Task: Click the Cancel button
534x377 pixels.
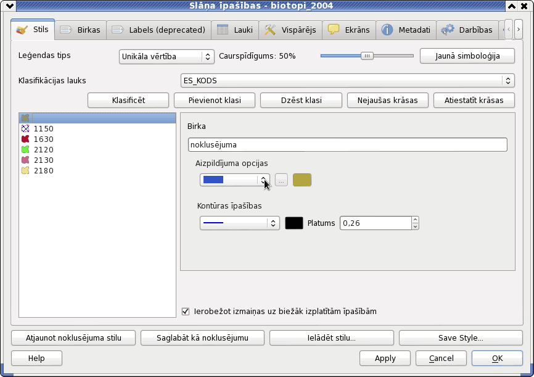Action: [x=441, y=358]
